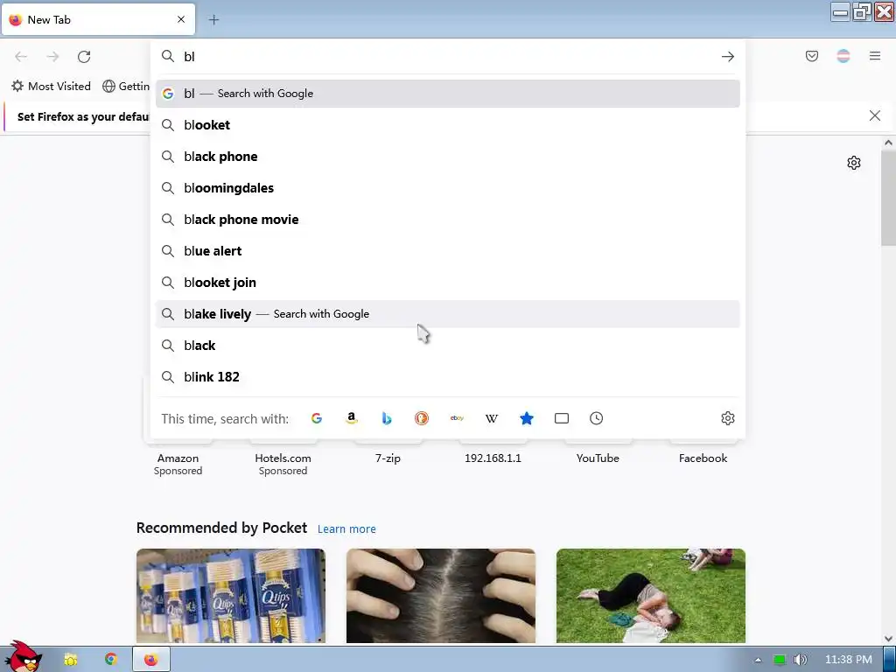The height and width of the screenshot is (672, 896).
Task: Open Most Visited bookmarks folder
Action: (x=51, y=87)
